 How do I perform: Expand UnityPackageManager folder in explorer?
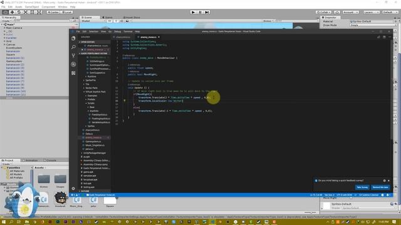(x=95, y=152)
